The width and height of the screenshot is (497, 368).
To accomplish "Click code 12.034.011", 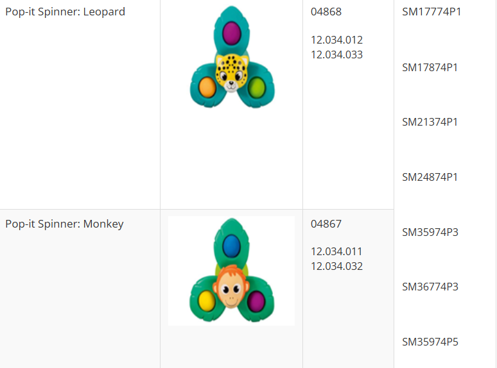I will [336, 252].
